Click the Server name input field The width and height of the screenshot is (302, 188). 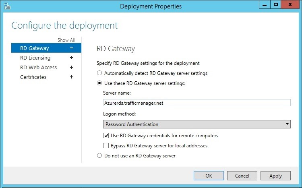(197, 103)
